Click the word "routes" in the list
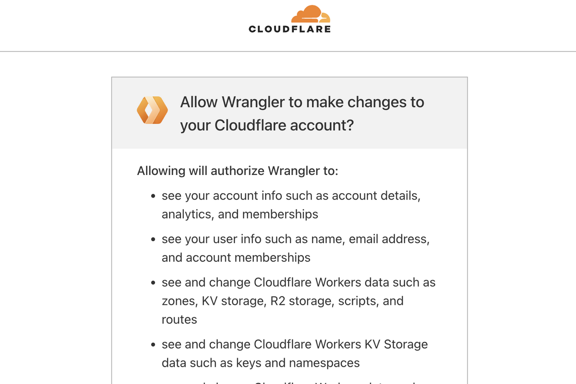Viewport: 576px width, 384px height. point(180,320)
